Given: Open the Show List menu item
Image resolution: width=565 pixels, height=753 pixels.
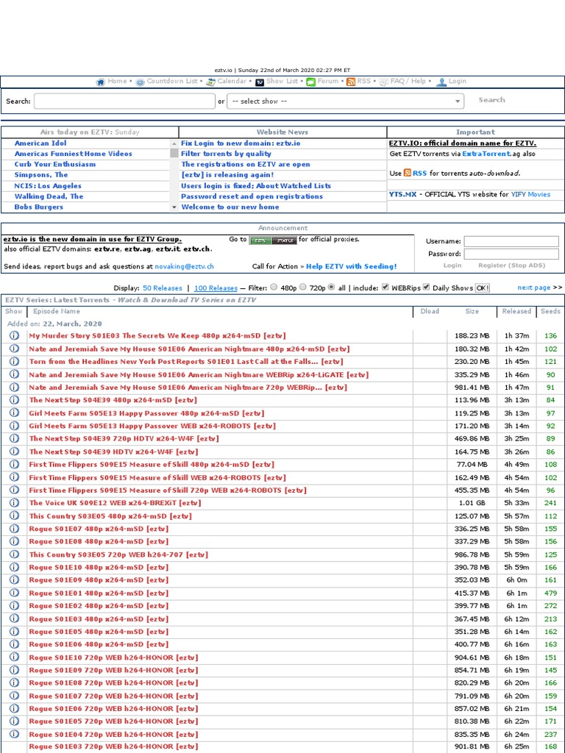Looking at the screenshot, I should (282, 81).
